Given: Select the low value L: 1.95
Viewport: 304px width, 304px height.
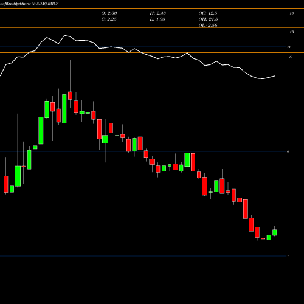Looking at the screenshot, I should 157,19.
